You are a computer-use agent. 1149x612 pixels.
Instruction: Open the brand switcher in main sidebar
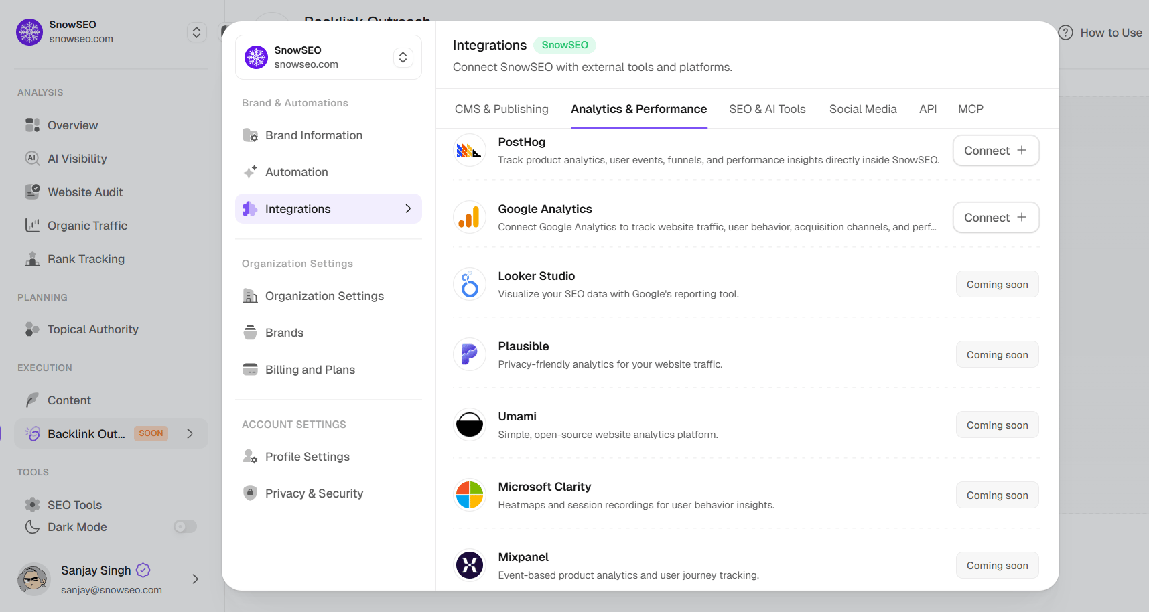pyautogui.click(x=197, y=32)
